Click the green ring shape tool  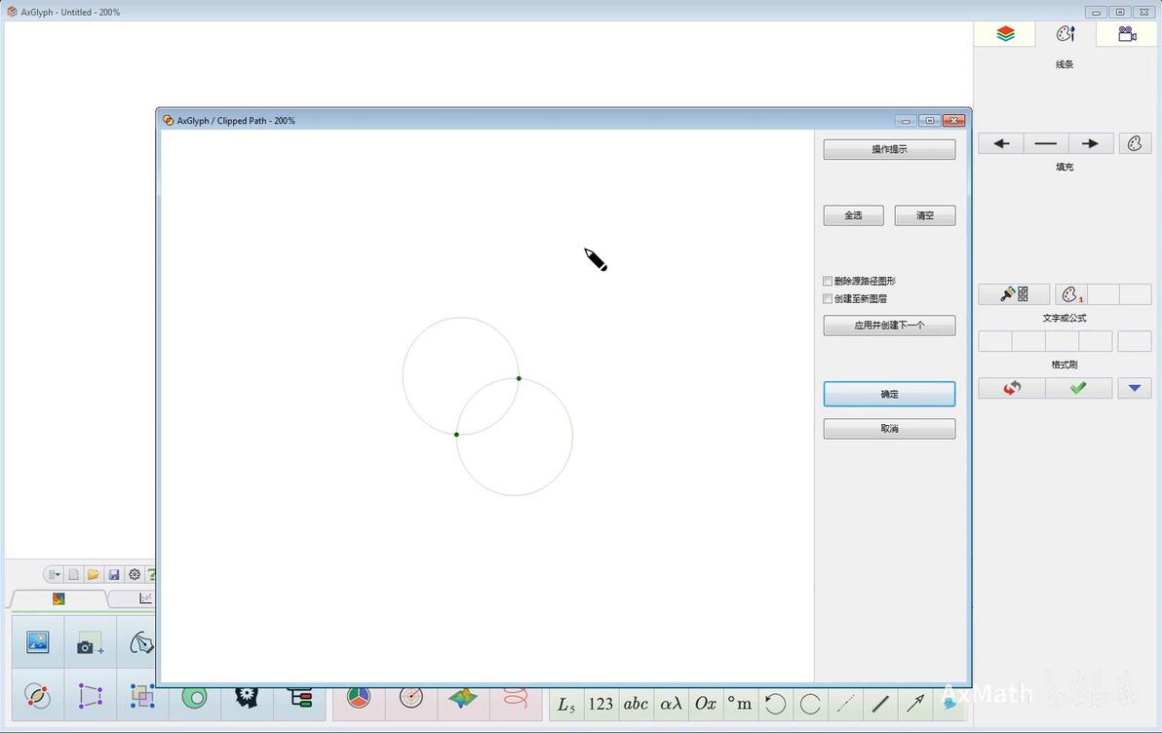click(195, 698)
